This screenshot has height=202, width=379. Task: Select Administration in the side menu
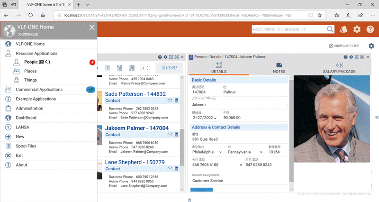[x=29, y=108]
